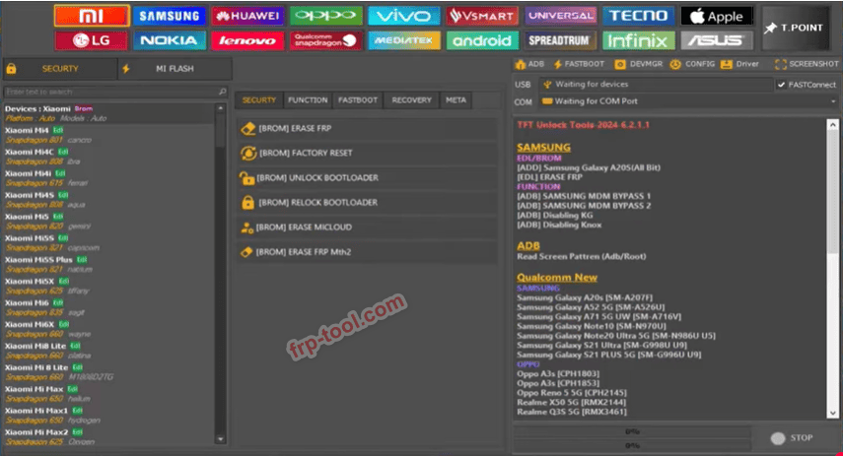Select Xiaomi Mi5 device entry
Viewport: 843px width, 456px height.
(x=109, y=222)
